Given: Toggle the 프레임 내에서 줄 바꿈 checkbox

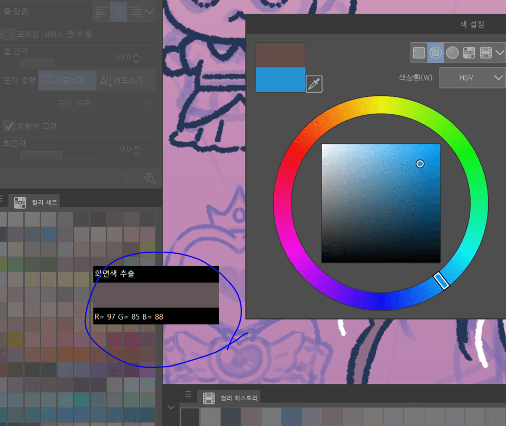Looking at the screenshot, I should (9, 34).
